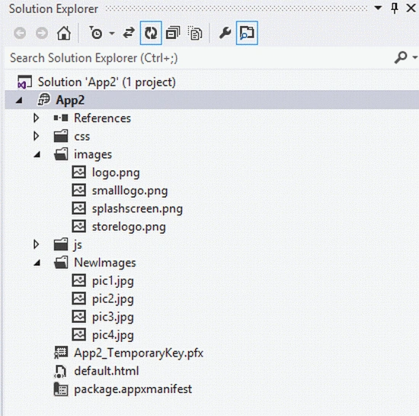Click the pic3.jpg image icon
This screenshot has width=419, height=416.
click(79, 317)
